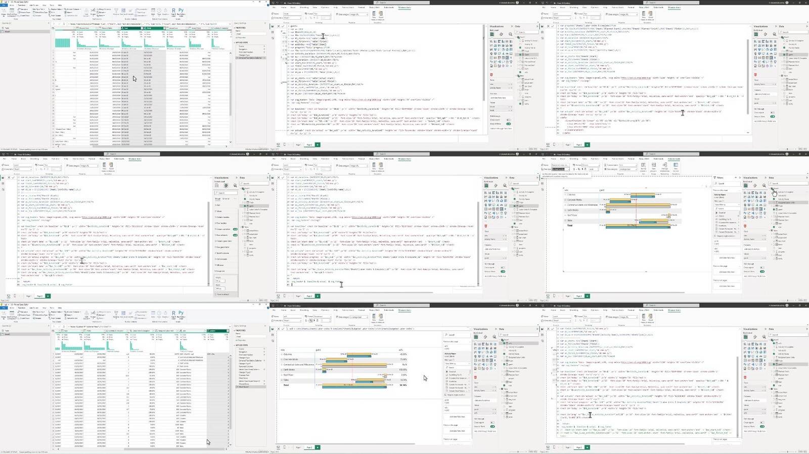Toggle Select all checkbox under the Filters pane header
This screenshot has height=454, width=809.
(716, 213)
